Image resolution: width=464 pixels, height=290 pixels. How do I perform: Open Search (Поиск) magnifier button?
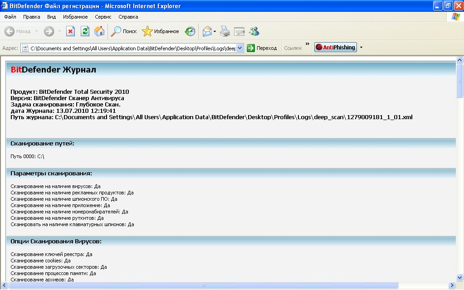pos(124,31)
